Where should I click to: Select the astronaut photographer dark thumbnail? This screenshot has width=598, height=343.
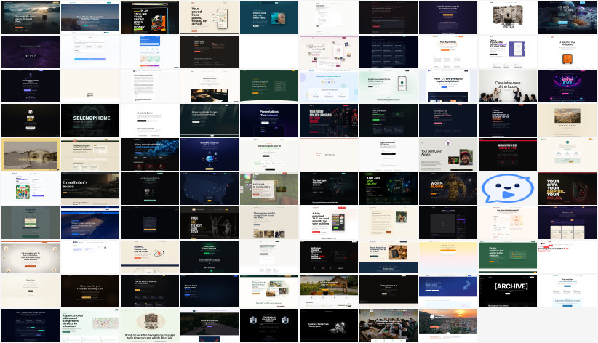pyautogui.click(x=329, y=325)
